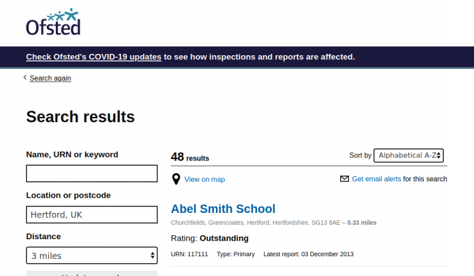
Task: Click the back chevron beside Search again
Action: (25, 78)
